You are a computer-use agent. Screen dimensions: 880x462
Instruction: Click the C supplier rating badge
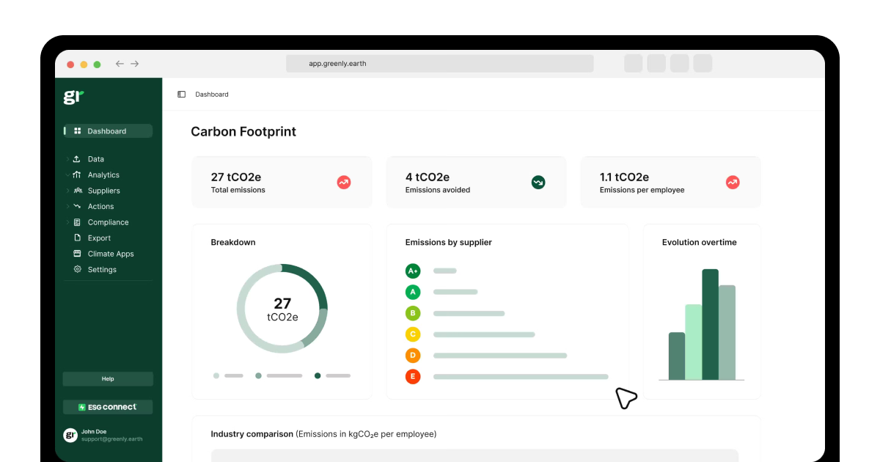(x=413, y=334)
